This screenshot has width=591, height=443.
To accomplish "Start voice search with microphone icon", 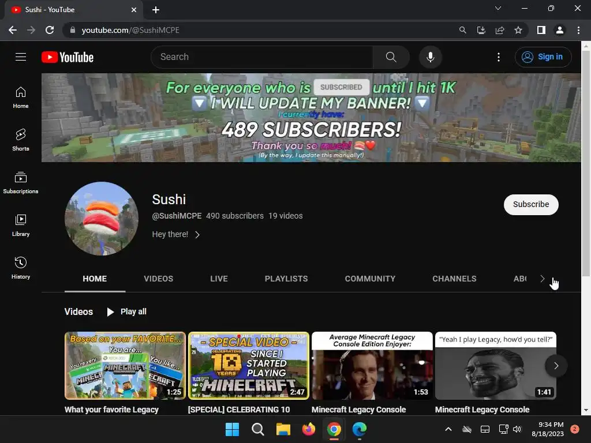I will tap(431, 57).
